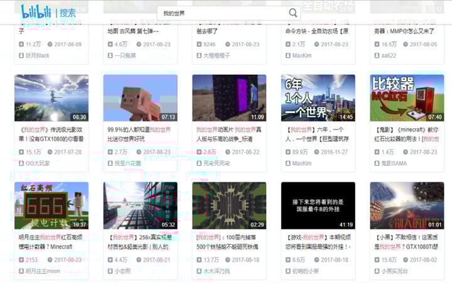452x283 pixels.
Task: Open uploader 妖月Black profile
Action: pyautogui.click(x=38, y=55)
